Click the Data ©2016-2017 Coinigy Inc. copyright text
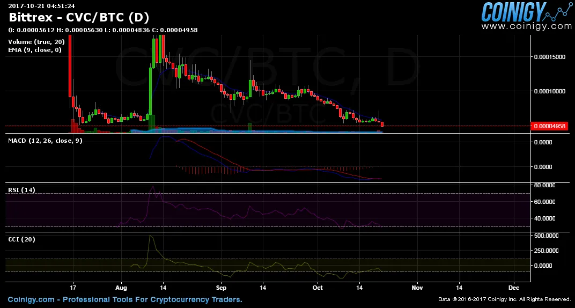The image size is (575, 308). pyautogui.click(x=504, y=300)
